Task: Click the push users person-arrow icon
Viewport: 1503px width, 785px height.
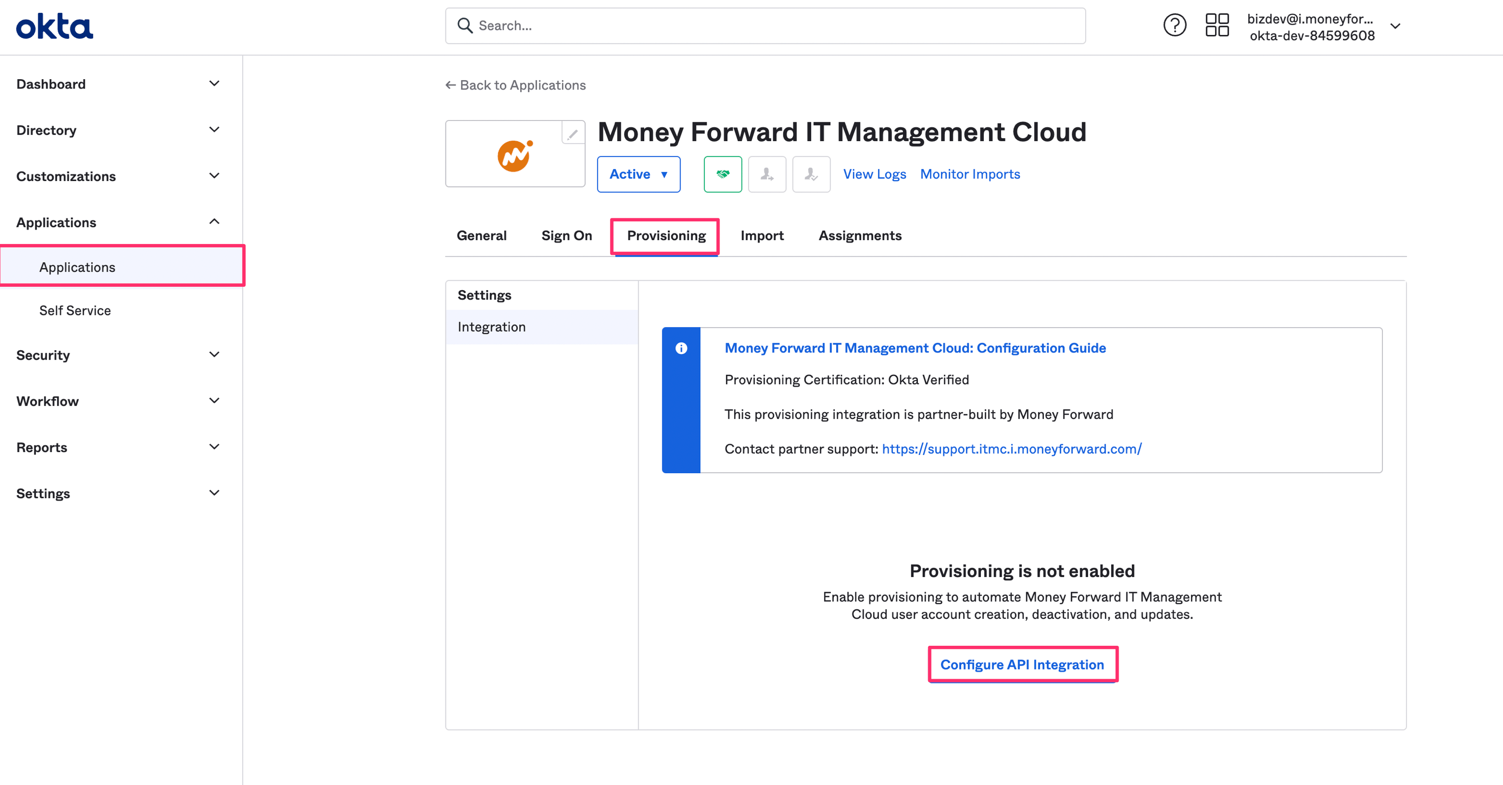Action: pyautogui.click(x=767, y=175)
